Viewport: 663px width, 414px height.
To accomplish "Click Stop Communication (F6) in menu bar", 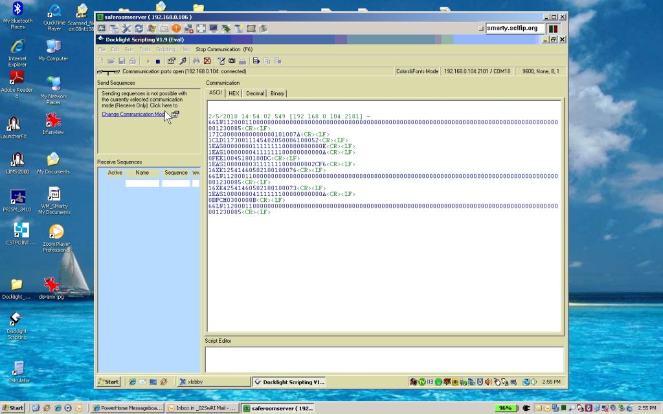I will click(x=224, y=49).
